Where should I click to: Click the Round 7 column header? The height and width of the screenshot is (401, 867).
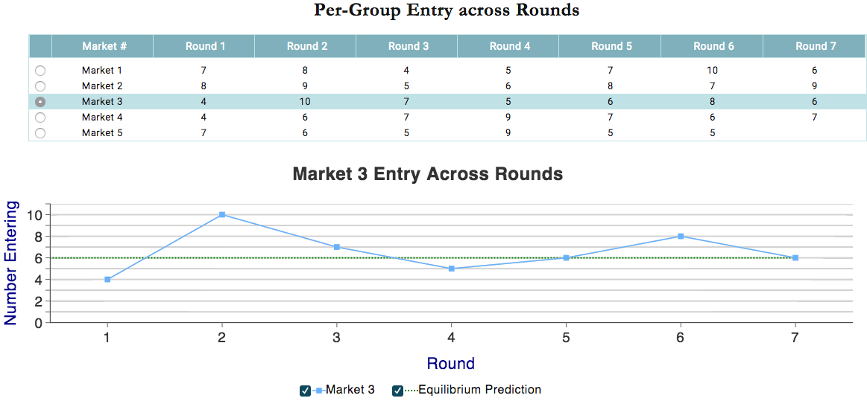[x=815, y=46]
